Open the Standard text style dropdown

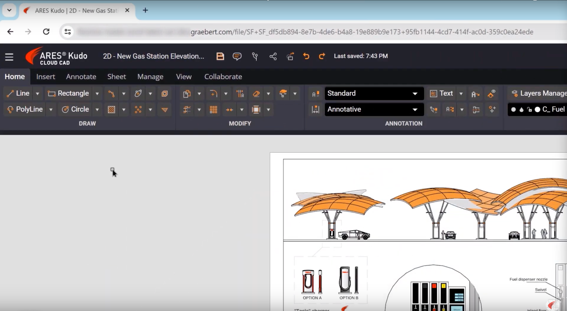(x=374, y=93)
